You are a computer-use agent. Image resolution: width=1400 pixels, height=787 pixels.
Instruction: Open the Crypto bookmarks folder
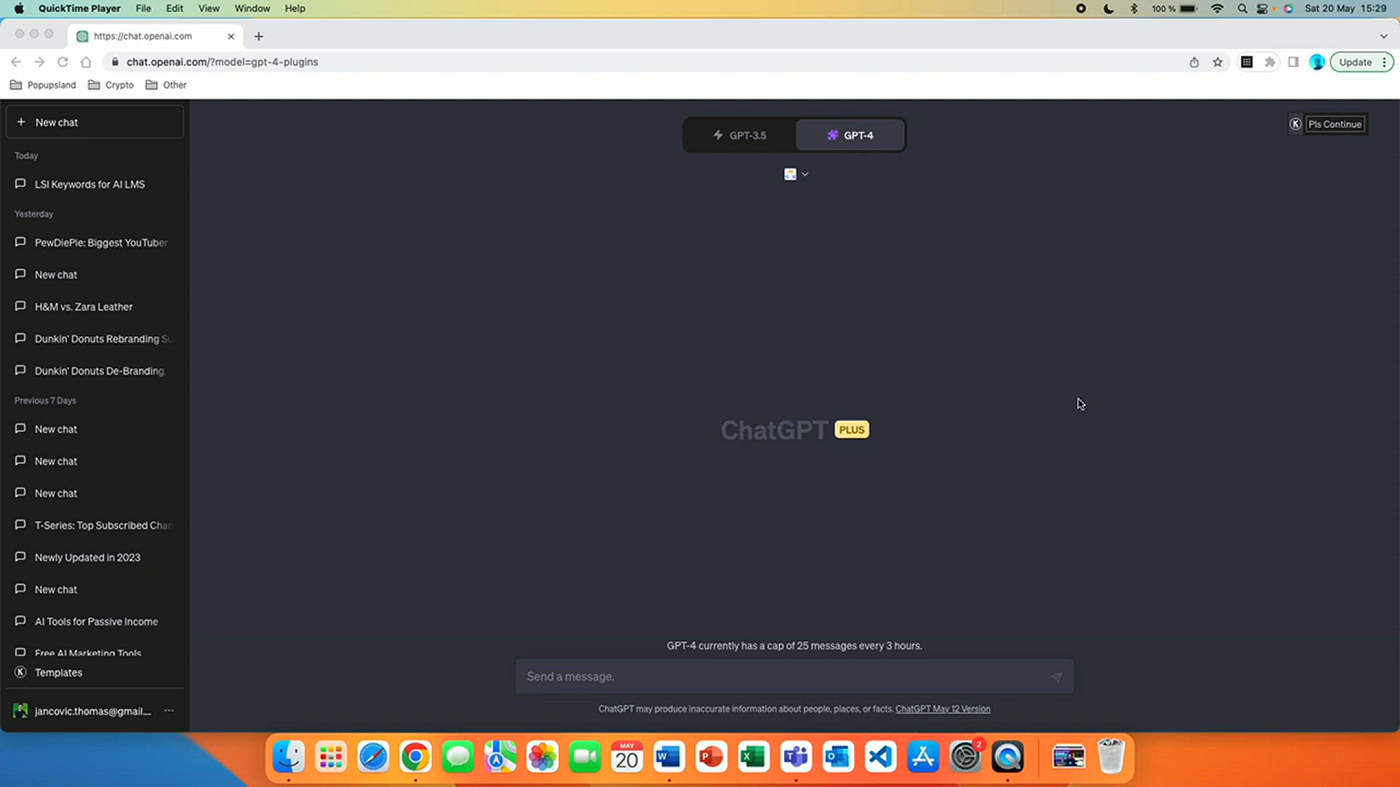[111, 85]
